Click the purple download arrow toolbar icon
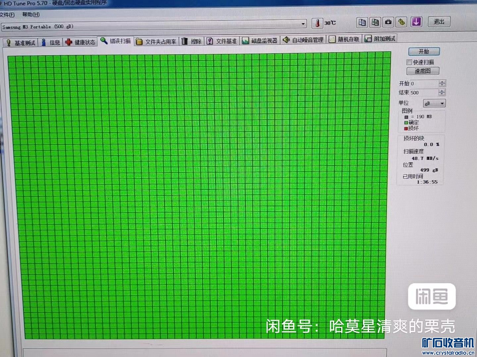Viewport: 477px width, 357px height. (x=416, y=22)
